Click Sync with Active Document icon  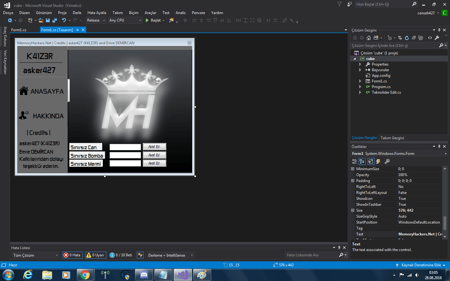(400, 38)
